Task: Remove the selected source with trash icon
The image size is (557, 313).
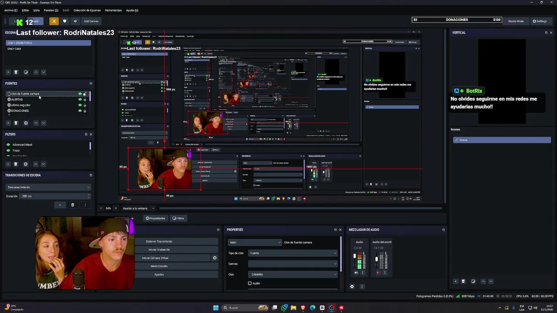Action: (x=16, y=123)
